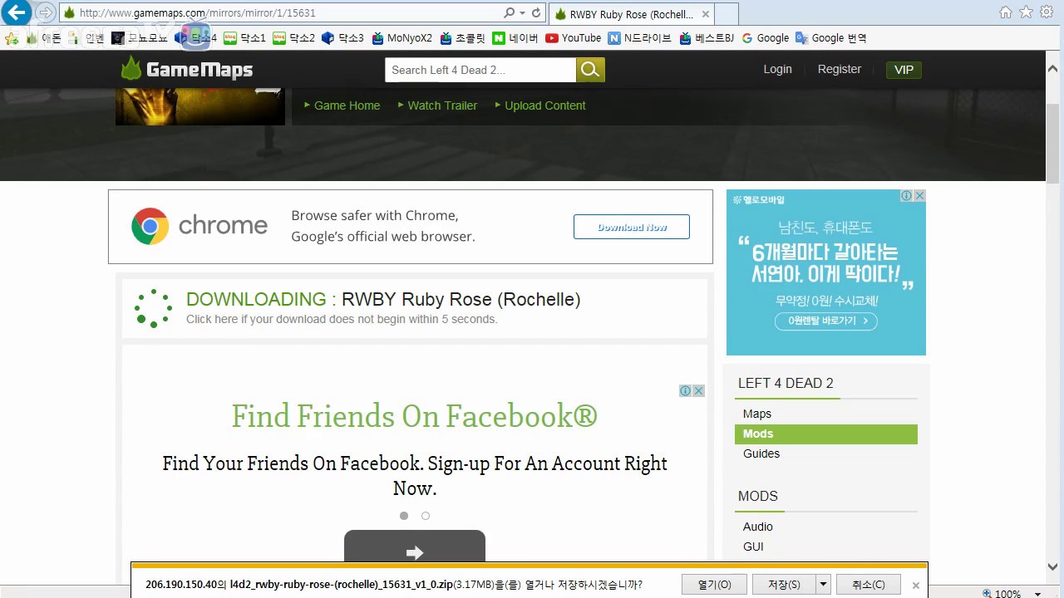Screen dimensions: 1064x598
Task: Open the 베스트BJ bookmark
Action: pyautogui.click(x=707, y=38)
